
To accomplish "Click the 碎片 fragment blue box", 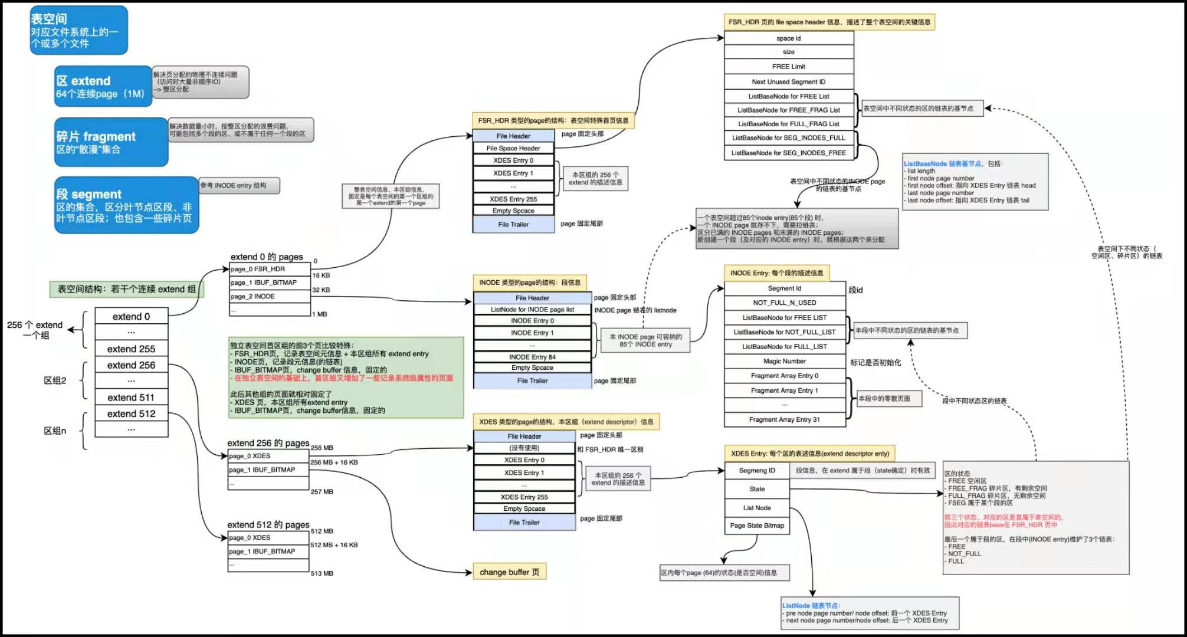I will click(111, 142).
